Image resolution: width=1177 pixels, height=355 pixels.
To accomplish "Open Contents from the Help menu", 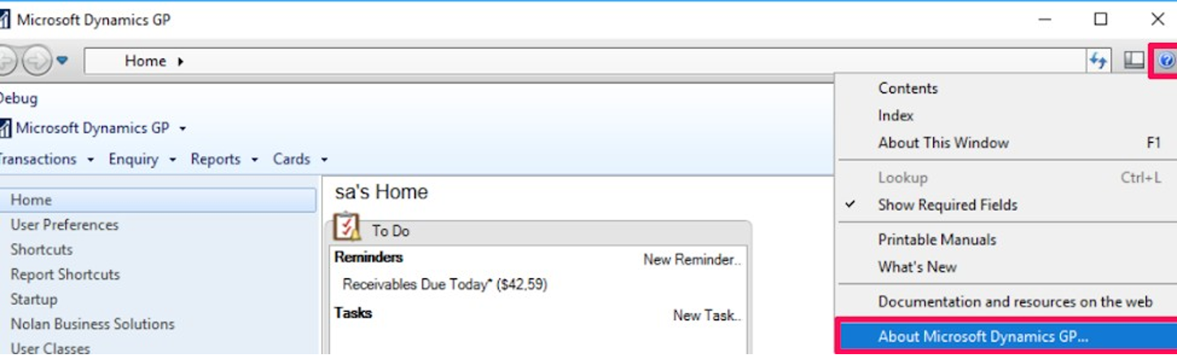I will [x=907, y=89].
